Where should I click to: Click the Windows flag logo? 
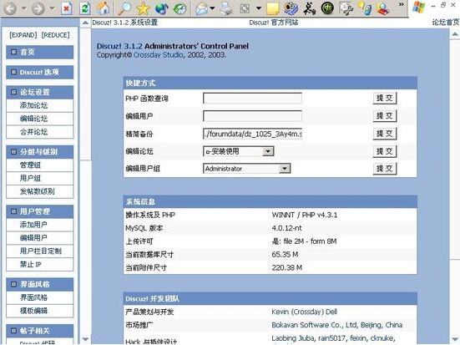coord(418,7)
